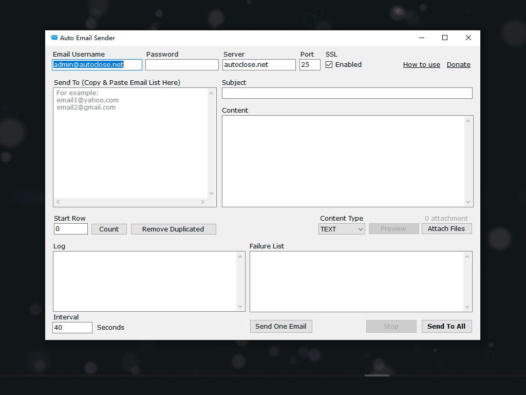The height and width of the screenshot is (395, 526).
Task: Focus the Password input field
Action: coord(182,65)
